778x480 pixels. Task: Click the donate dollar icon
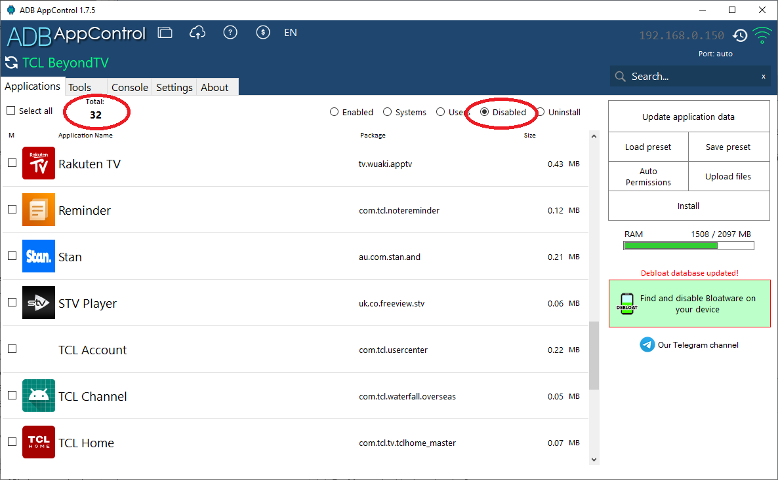(263, 32)
